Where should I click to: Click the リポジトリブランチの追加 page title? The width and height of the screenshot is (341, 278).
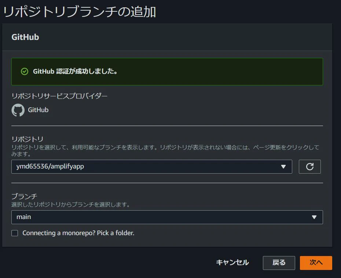[x=80, y=12]
